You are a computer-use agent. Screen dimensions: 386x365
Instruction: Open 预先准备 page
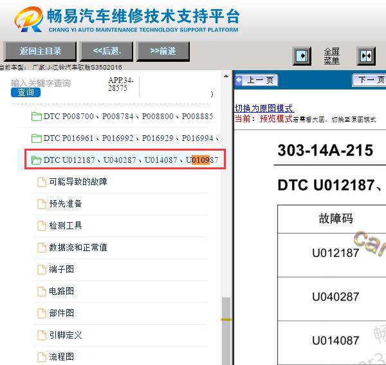tap(66, 204)
